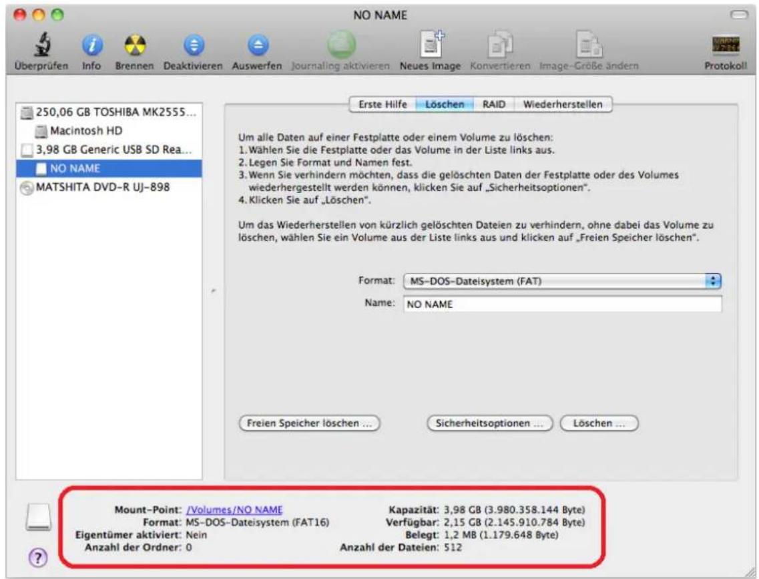Open the Protokoll log icon
The height and width of the screenshot is (579, 759).
point(726,45)
